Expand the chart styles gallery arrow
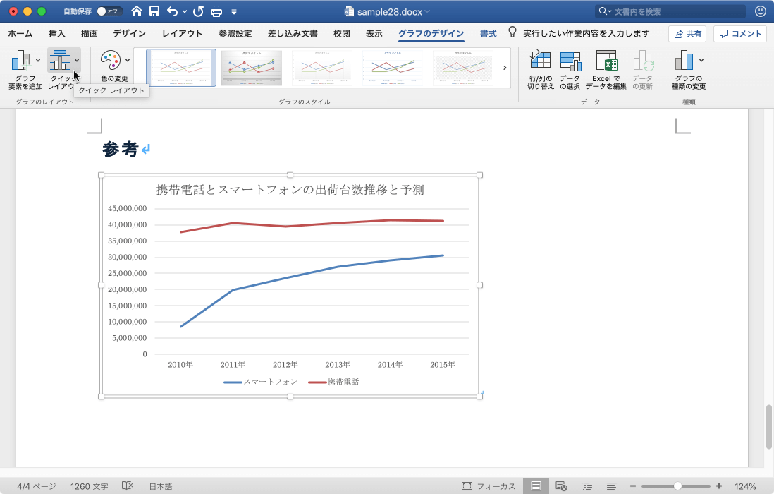Screen dimensions: 774x494 (505, 68)
